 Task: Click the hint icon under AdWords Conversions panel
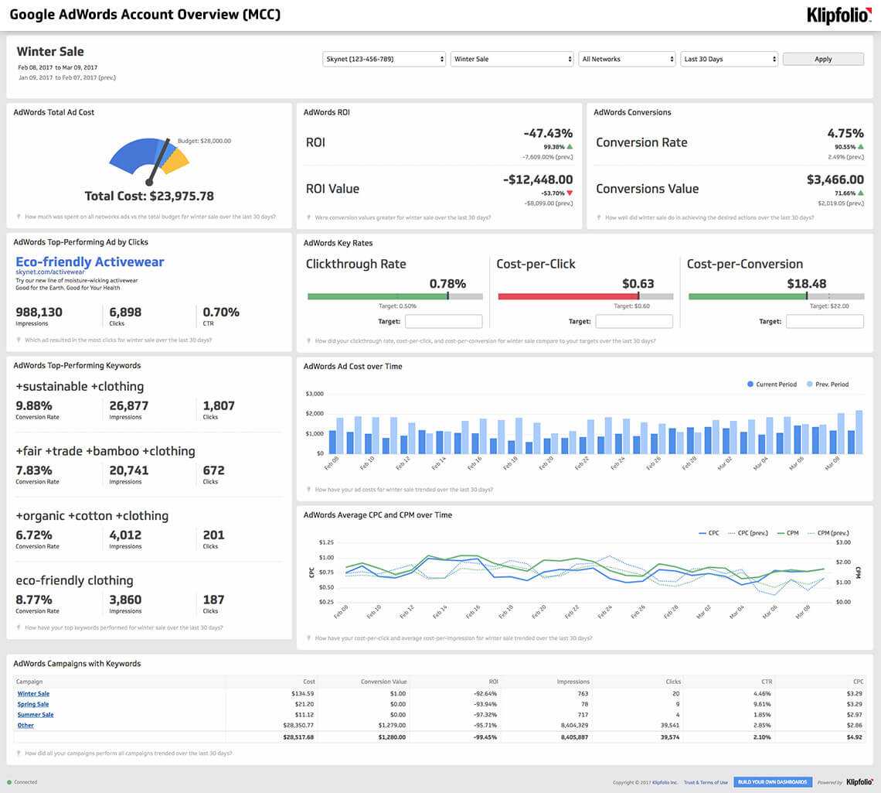click(x=598, y=217)
